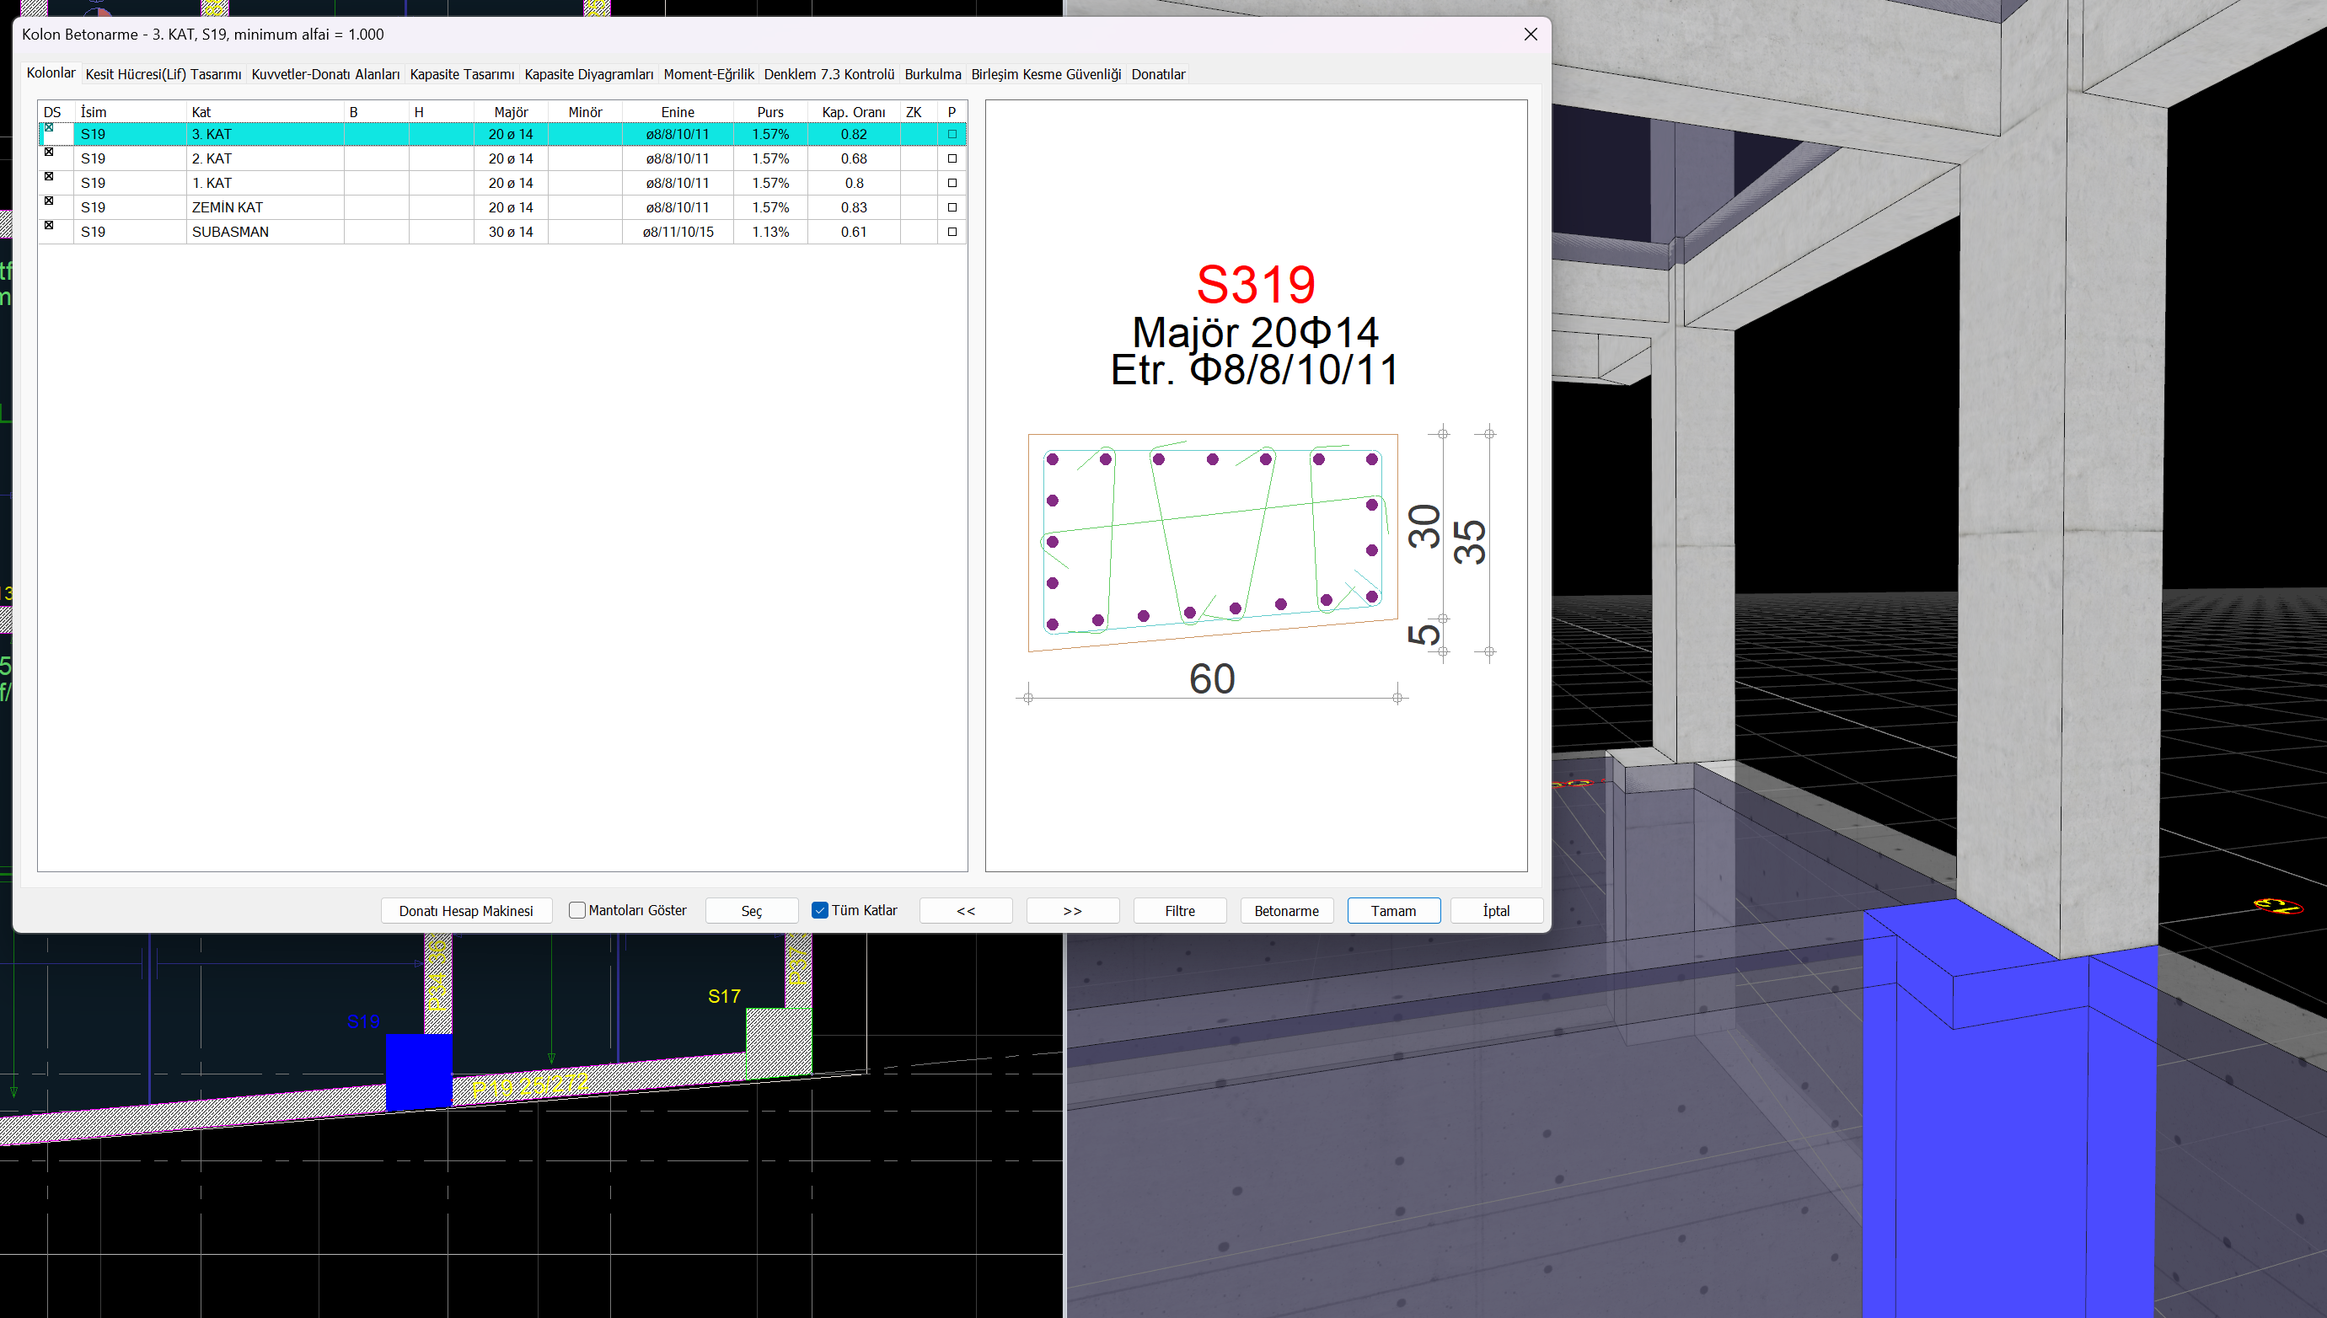Click the "30 ø 14" Majör cell

(512, 232)
